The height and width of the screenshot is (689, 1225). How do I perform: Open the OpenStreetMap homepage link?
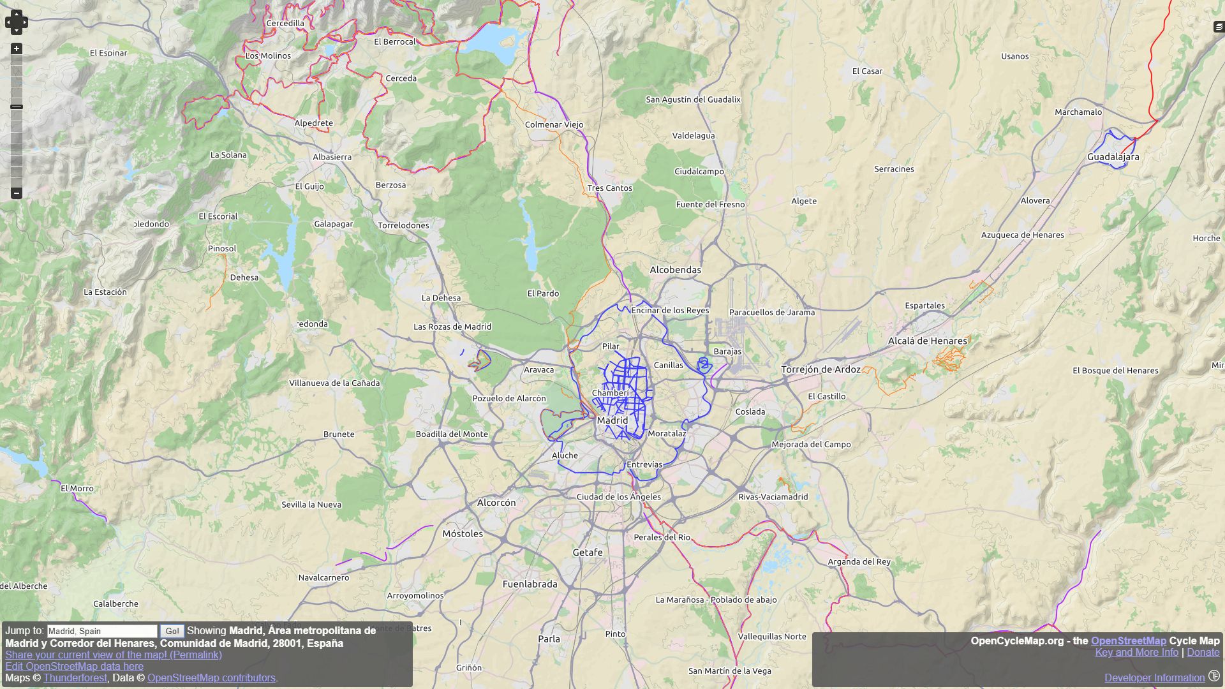pos(1128,641)
